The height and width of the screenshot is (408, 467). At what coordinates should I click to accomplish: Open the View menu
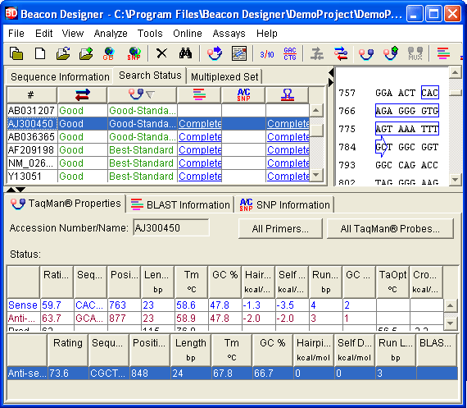pos(73,34)
